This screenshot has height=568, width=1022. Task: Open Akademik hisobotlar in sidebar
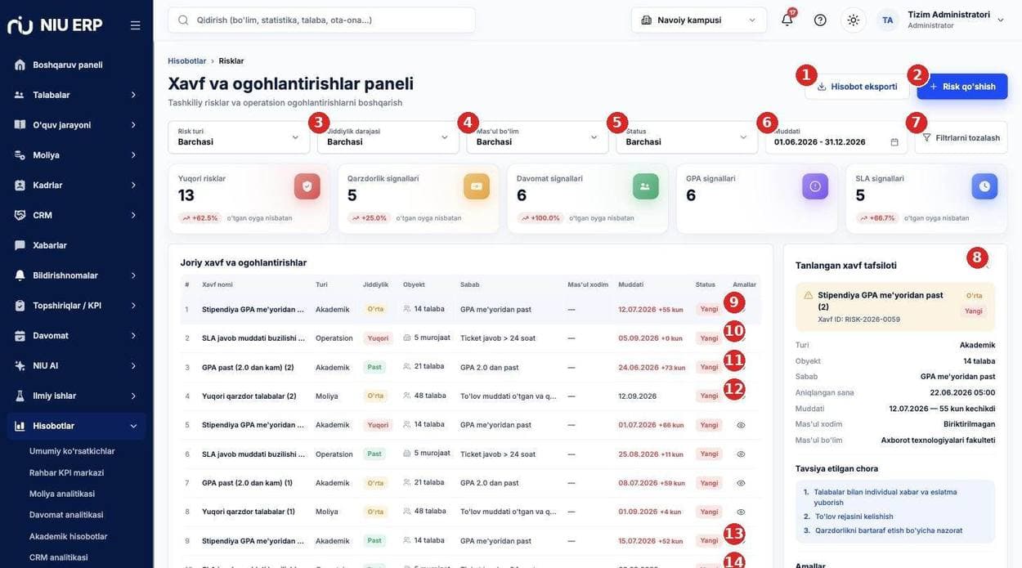[68, 536]
